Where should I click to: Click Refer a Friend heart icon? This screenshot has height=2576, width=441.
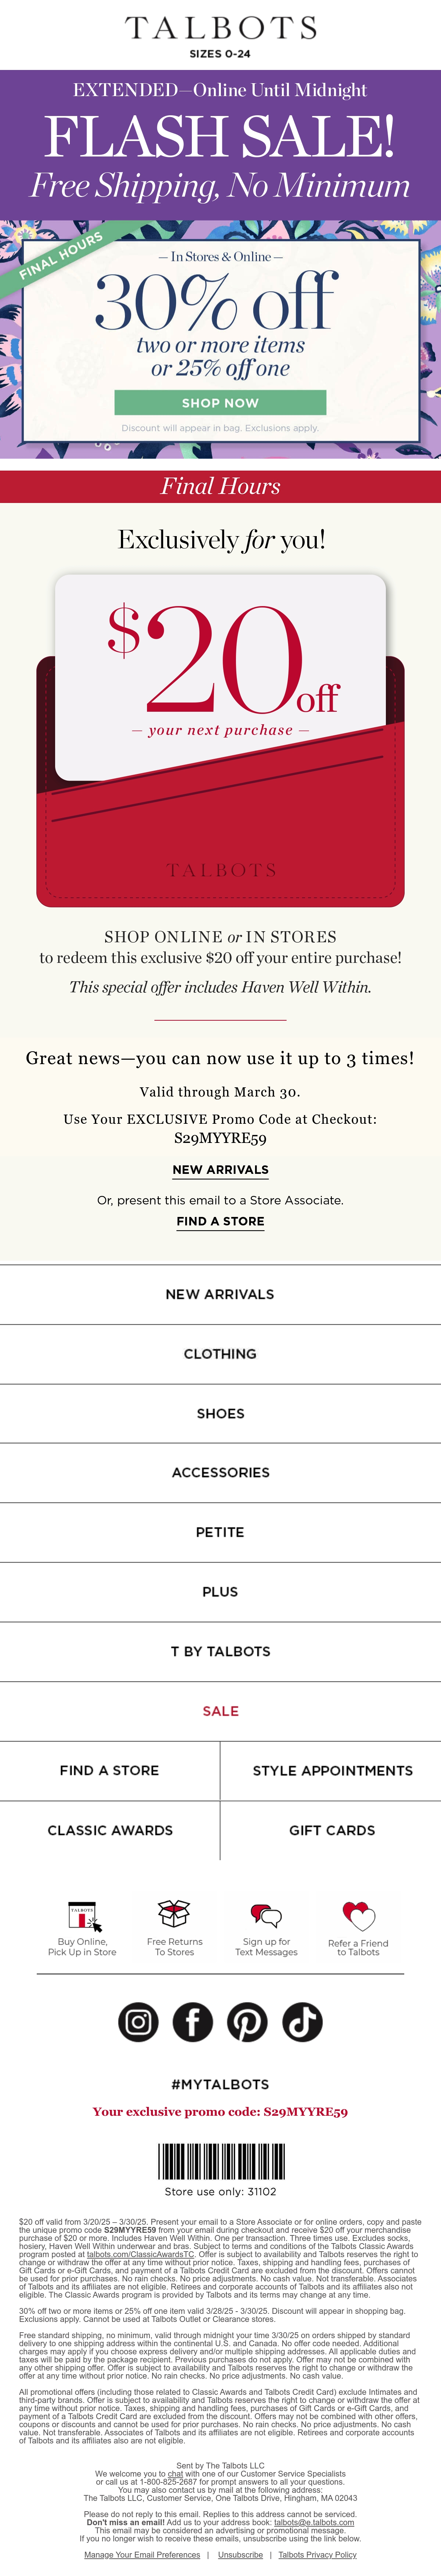coord(358,1916)
